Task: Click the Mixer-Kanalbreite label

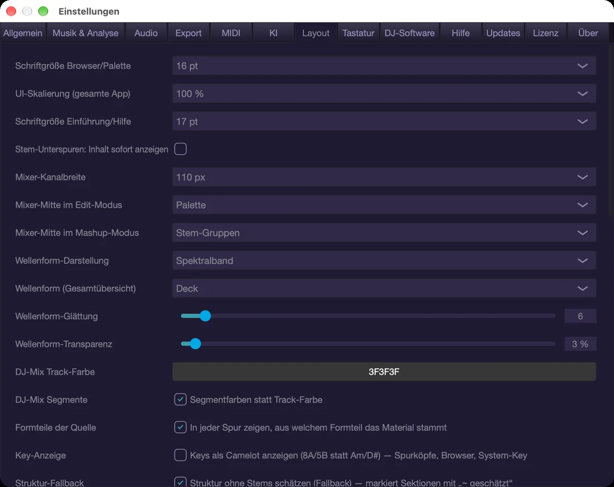Action: pos(50,177)
